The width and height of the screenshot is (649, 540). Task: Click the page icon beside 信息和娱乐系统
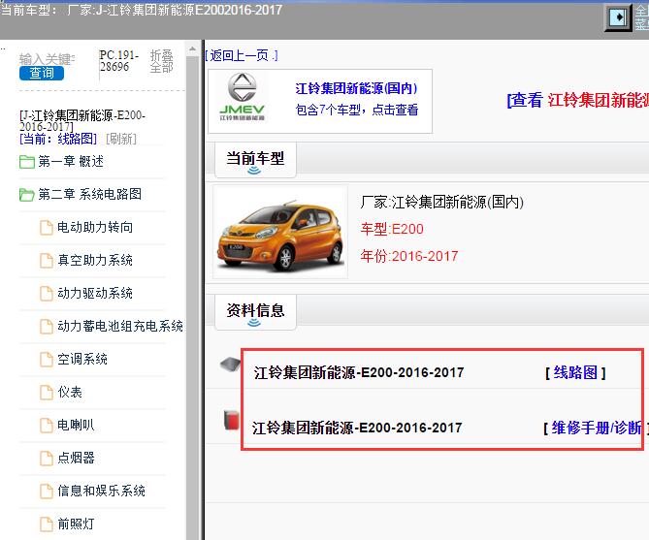[x=47, y=492]
